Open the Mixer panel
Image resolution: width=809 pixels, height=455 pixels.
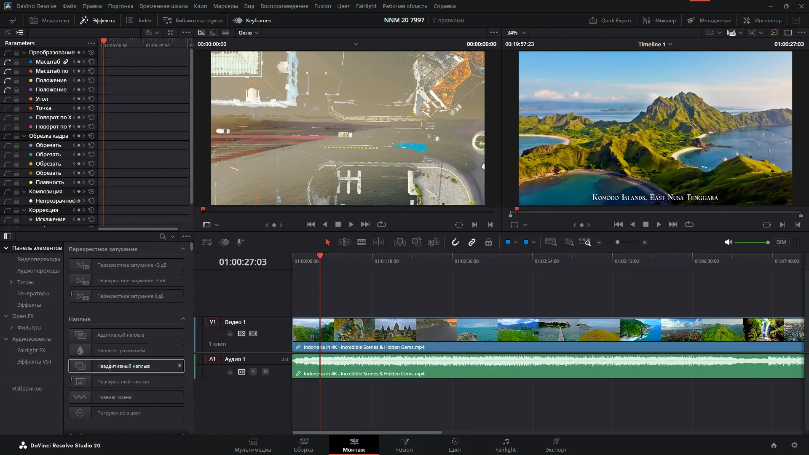point(659,20)
